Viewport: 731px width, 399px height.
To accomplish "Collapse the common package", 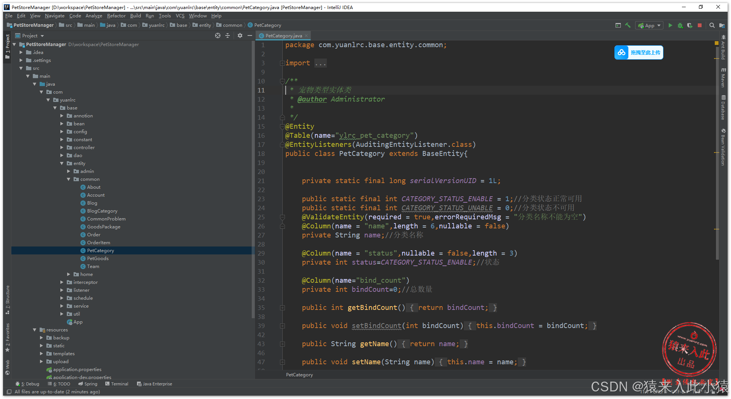I will (x=69, y=179).
